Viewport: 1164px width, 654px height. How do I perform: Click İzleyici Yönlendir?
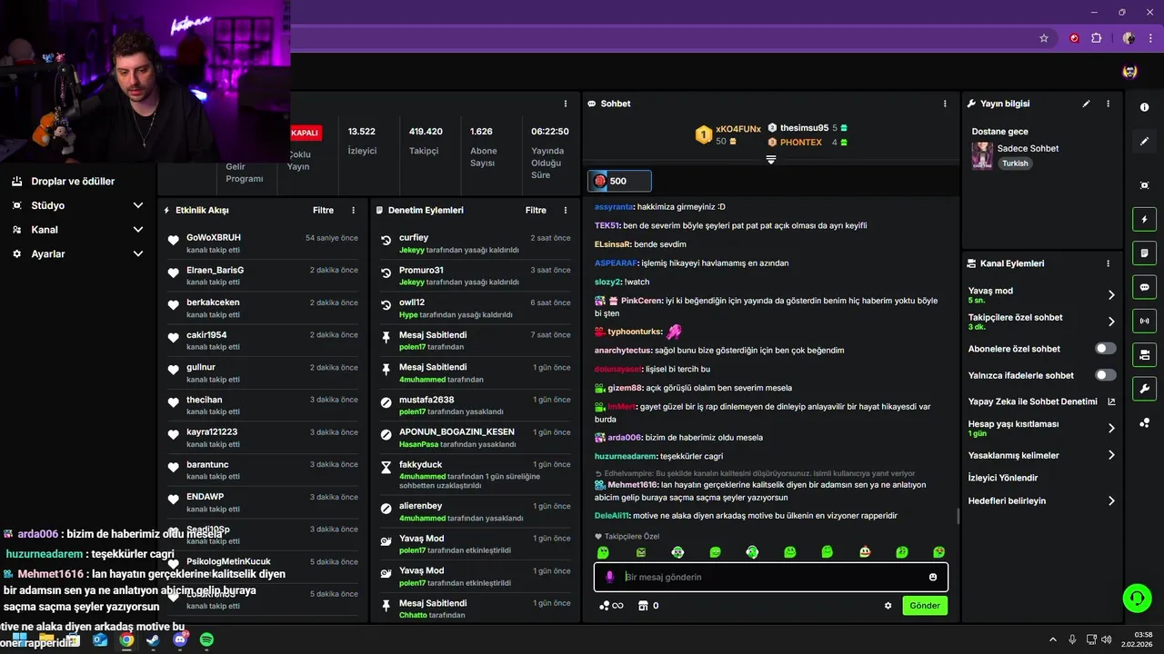pyautogui.click(x=1003, y=478)
